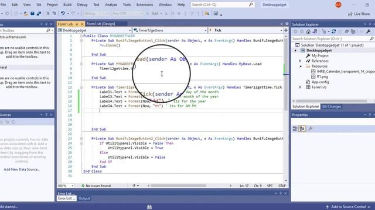The image size is (375, 210).
Task: Click Add to Source Control in status bar
Action: 348,207
